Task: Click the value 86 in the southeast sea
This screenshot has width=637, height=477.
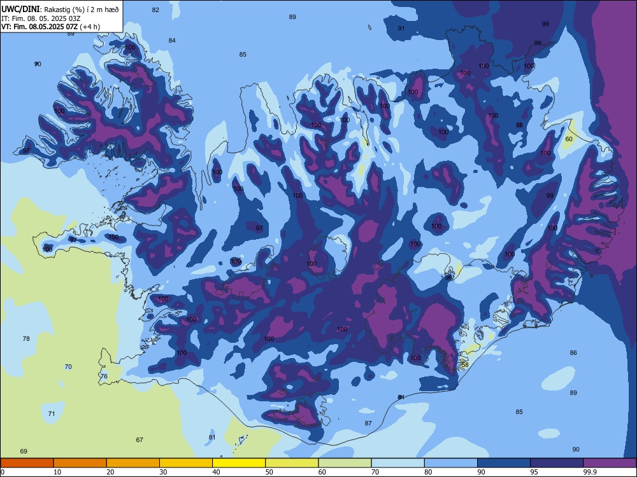Action: coord(573,352)
